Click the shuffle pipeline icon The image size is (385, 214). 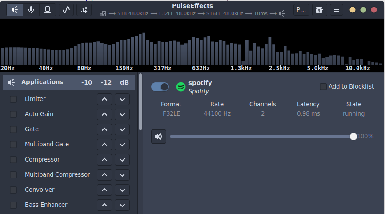point(84,10)
